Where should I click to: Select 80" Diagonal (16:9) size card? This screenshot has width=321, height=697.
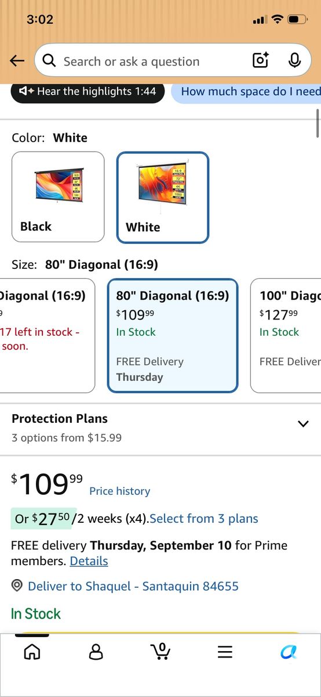(173, 336)
